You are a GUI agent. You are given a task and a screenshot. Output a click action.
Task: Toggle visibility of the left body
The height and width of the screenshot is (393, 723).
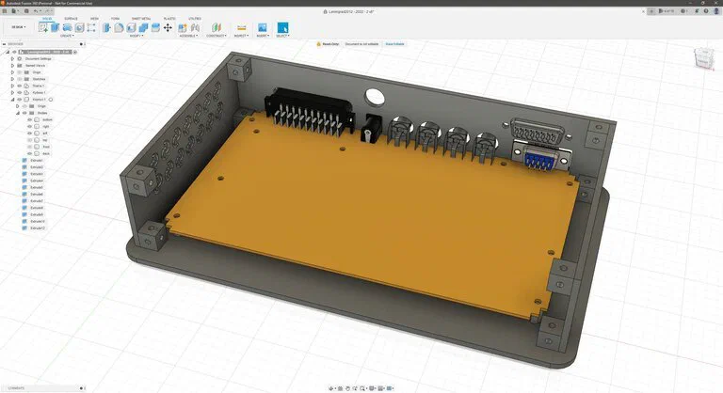pos(29,134)
